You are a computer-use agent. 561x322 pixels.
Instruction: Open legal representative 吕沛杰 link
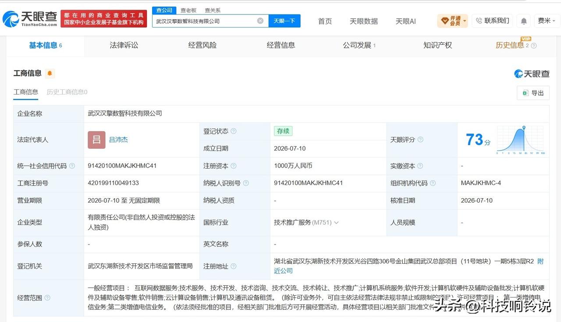point(118,140)
